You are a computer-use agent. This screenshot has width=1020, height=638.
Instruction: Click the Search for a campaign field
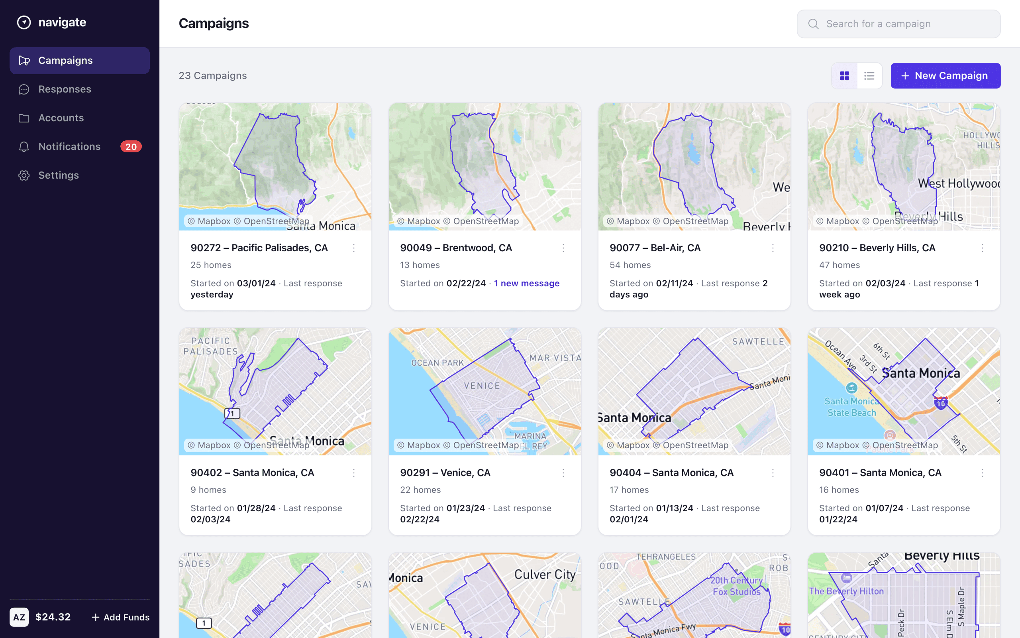click(x=898, y=24)
